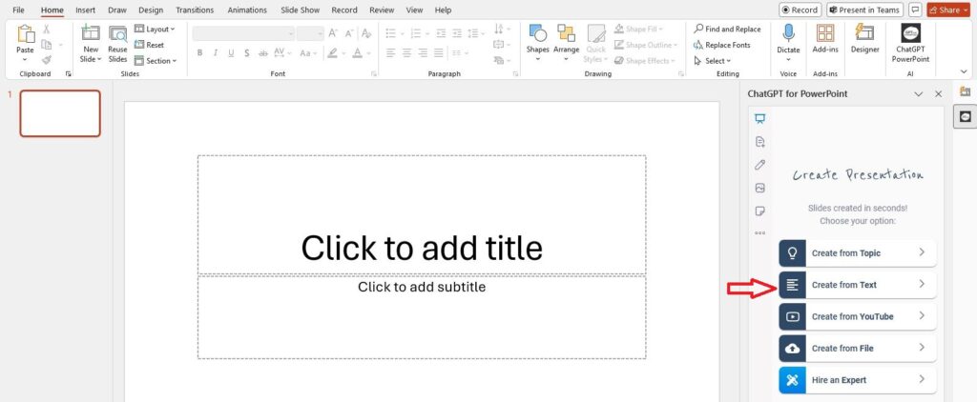Align text right toggle

tap(423, 53)
